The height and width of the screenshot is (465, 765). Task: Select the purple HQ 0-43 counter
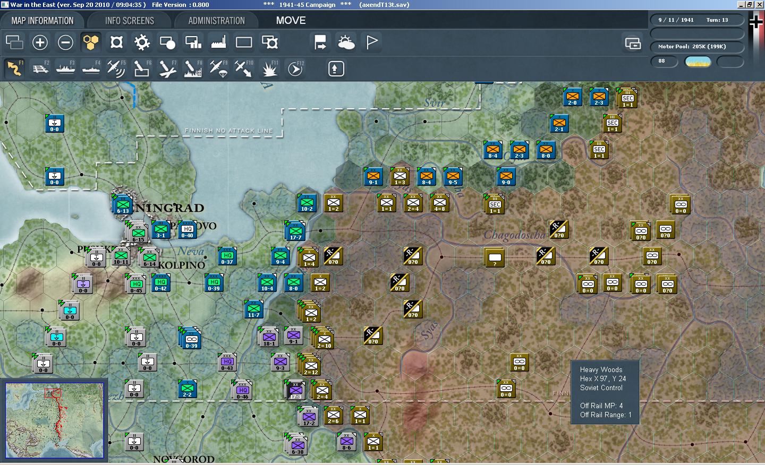pos(227,362)
